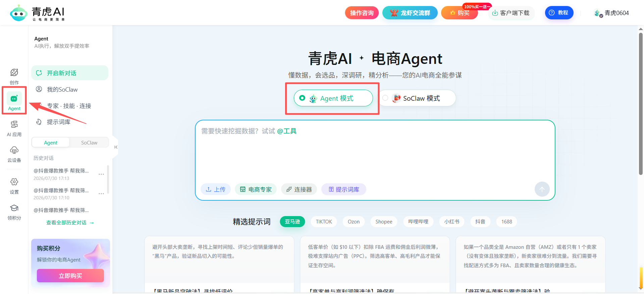
Task: Click into the prompt text input box
Action: tap(375, 152)
